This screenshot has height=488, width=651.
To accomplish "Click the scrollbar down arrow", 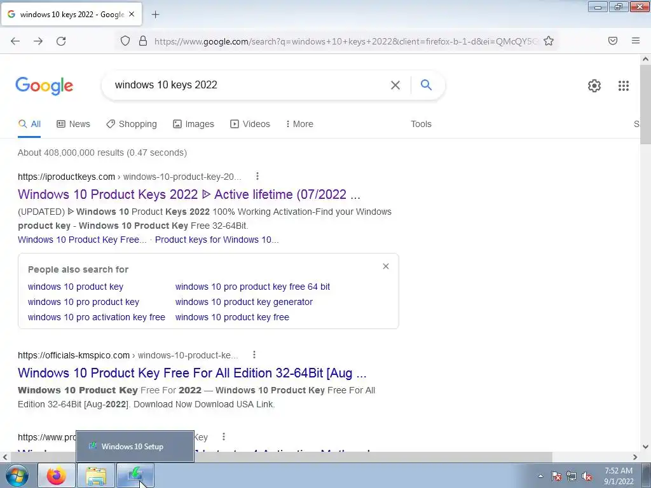I will click(x=646, y=447).
